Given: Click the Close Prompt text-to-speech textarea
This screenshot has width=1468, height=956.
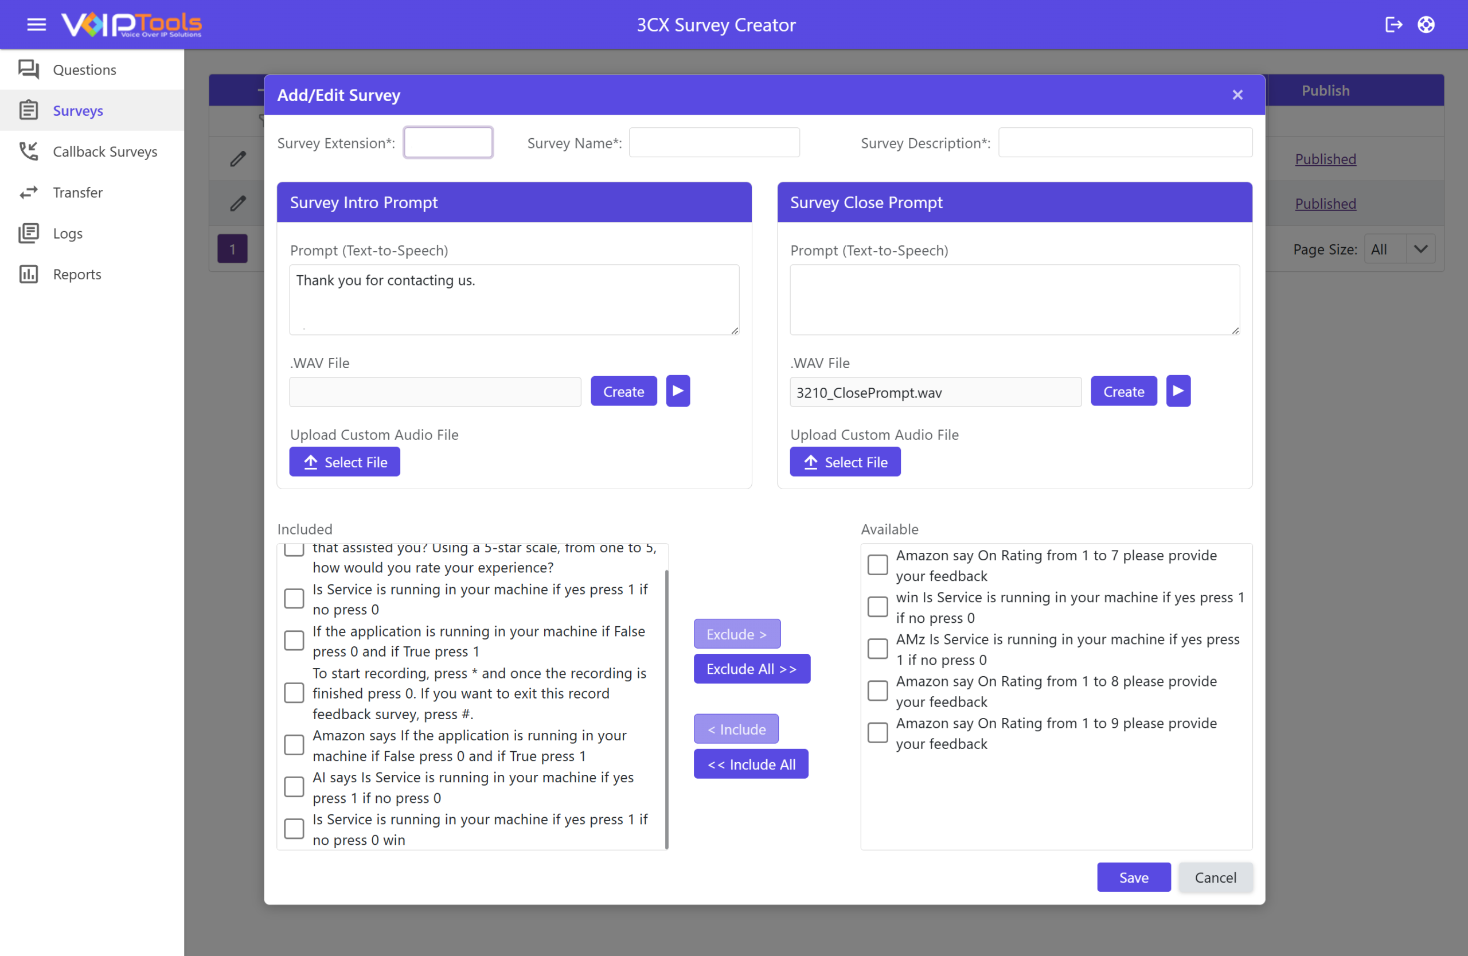Looking at the screenshot, I should [x=1014, y=300].
